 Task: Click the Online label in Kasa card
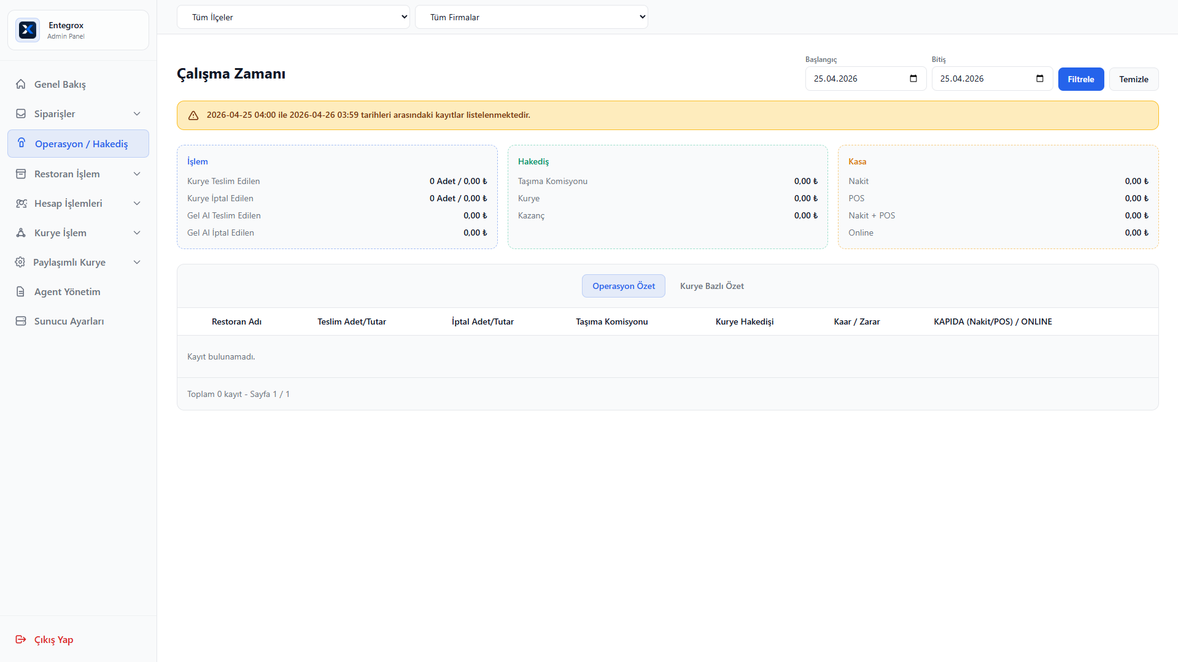point(861,233)
